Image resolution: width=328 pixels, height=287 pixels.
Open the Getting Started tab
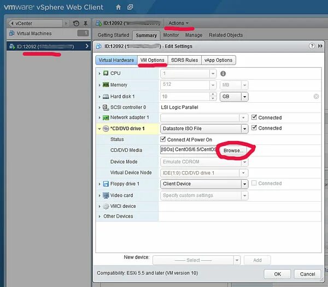[x=113, y=35]
